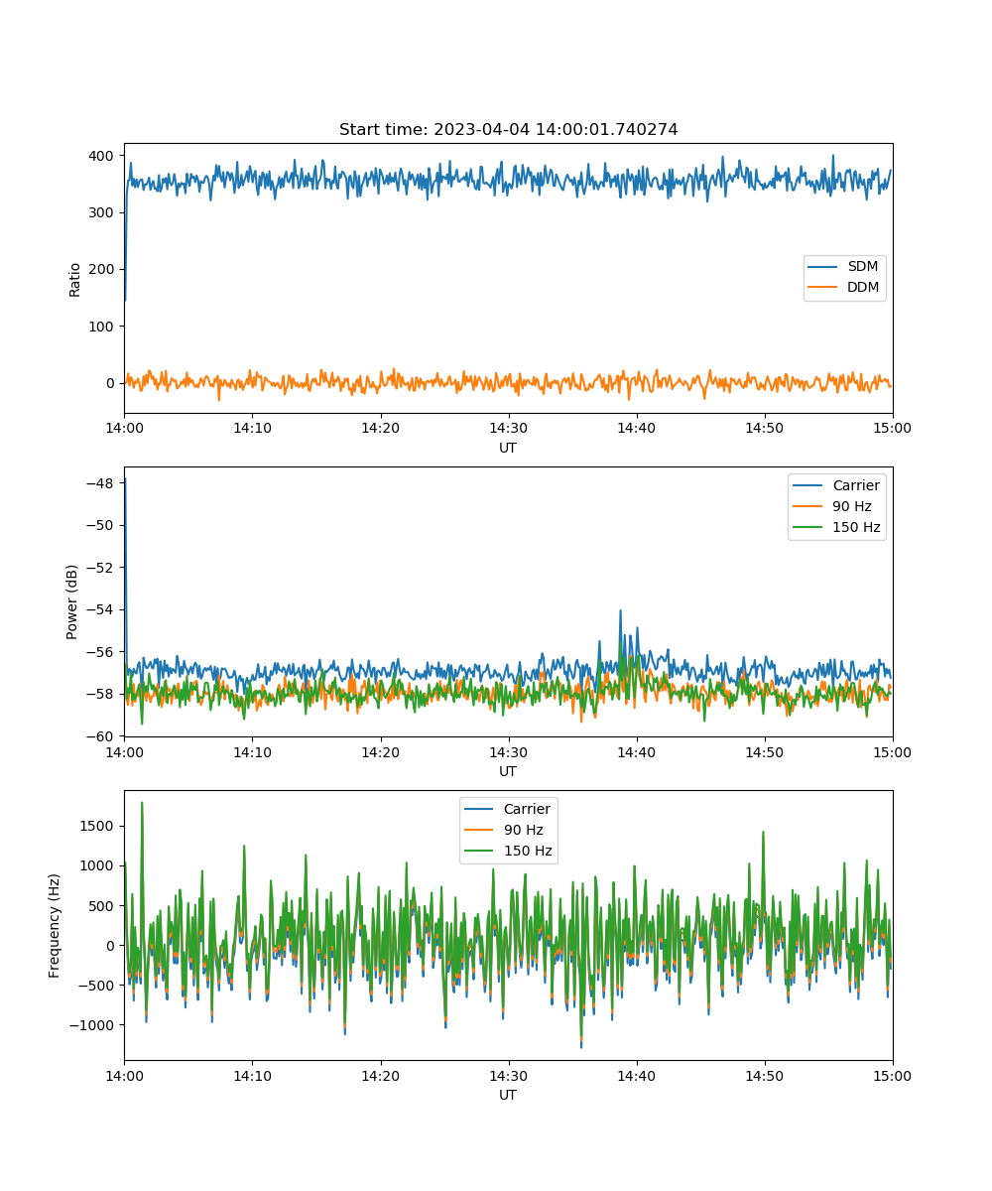This screenshot has height=1191, width=992.
Task: Click the Frequency (Hz) axis label
Action: point(55,925)
